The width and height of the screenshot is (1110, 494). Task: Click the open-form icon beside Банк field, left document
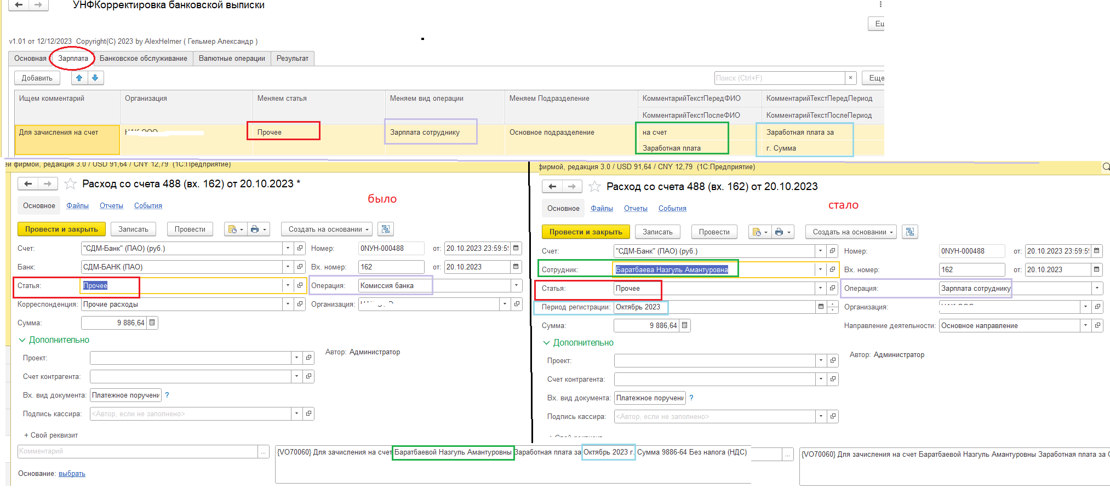300,267
